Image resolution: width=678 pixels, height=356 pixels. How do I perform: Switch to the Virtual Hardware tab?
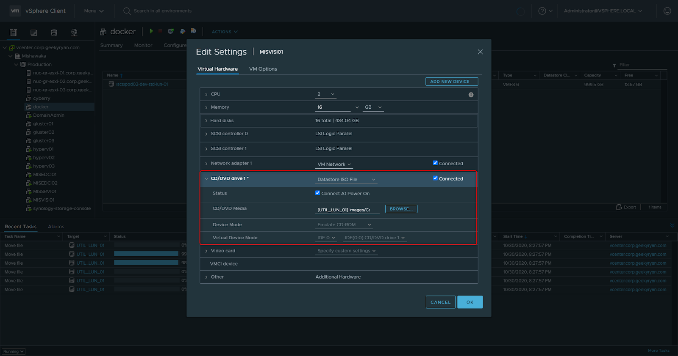click(x=217, y=69)
